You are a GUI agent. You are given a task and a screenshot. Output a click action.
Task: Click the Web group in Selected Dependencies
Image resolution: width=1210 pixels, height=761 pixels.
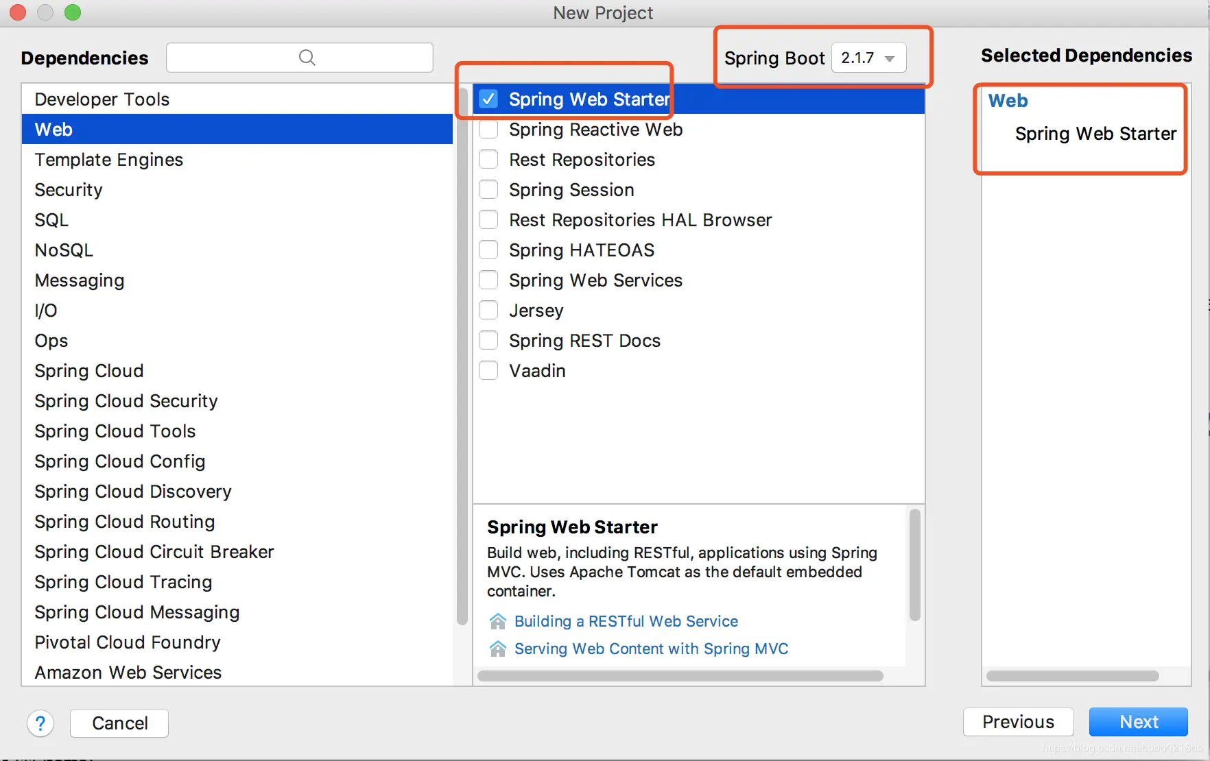(x=1008, y=101)
